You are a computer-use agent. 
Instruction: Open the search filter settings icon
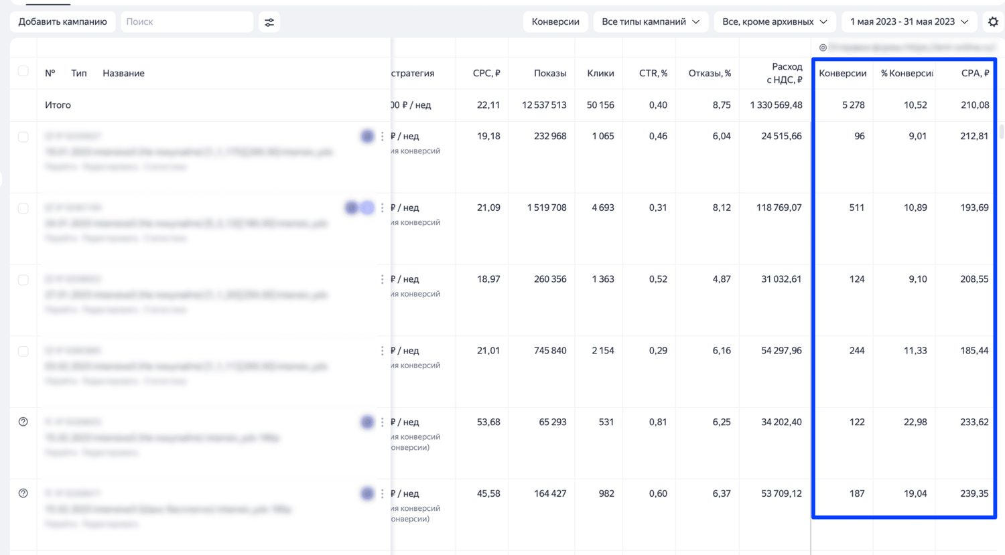pyautogui.click(x=269, y=22)
